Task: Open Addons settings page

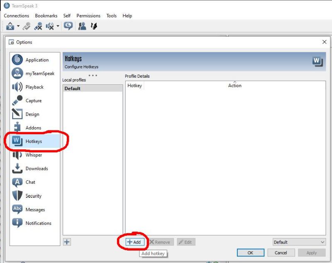Action: pyautogui.click(x=35, y=128)
